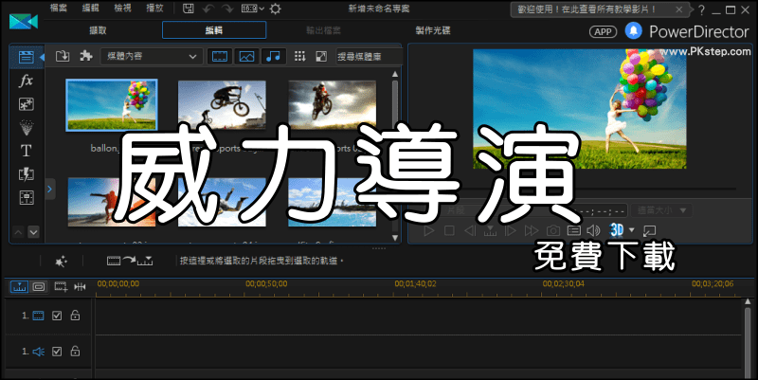Open the T Title Room
The width and height of the screenshot is (758, 380).
tap(27, 151)
